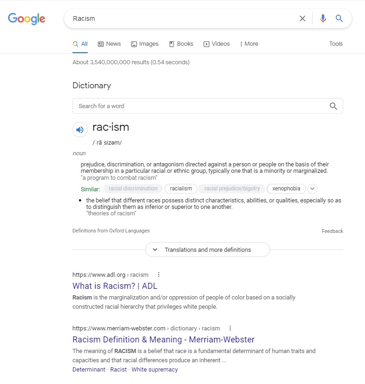Open the three-dot menu beside the Merriam-Webster result
The width and height of the screenshot is (365, 384).
(x=230, y=328)
